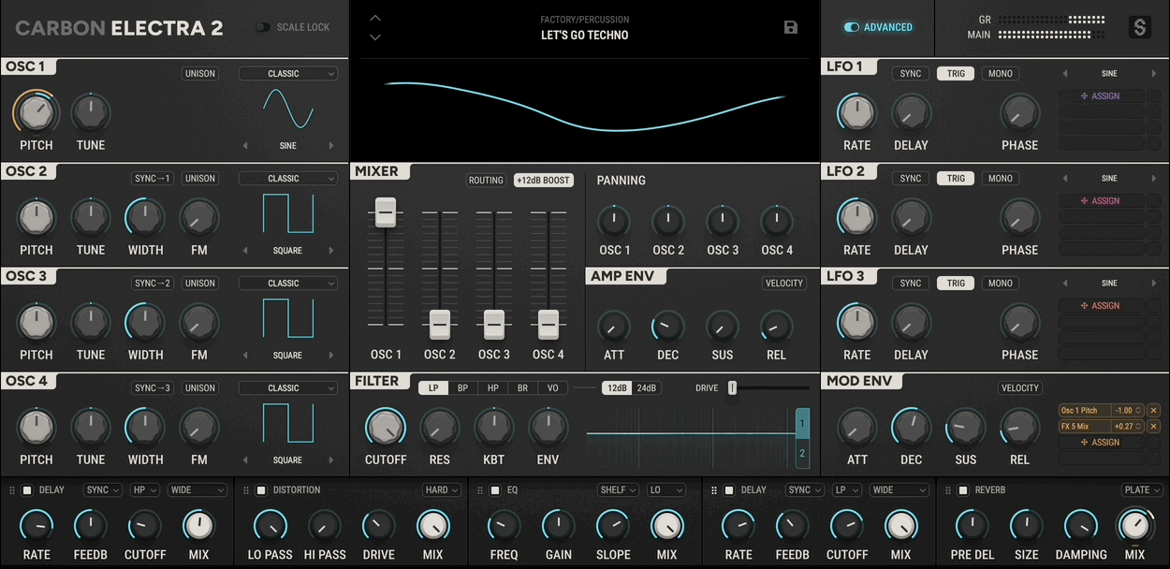Select next waveform for OSC 2 square

tap(330, 251)
